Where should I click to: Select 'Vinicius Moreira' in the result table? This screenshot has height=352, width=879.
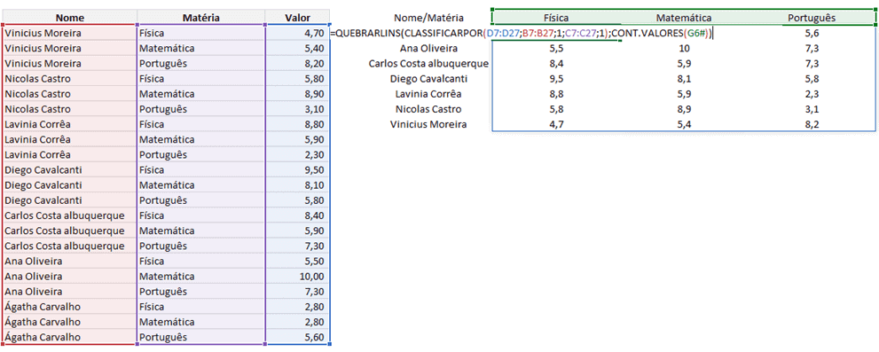[x=428, y=124]
